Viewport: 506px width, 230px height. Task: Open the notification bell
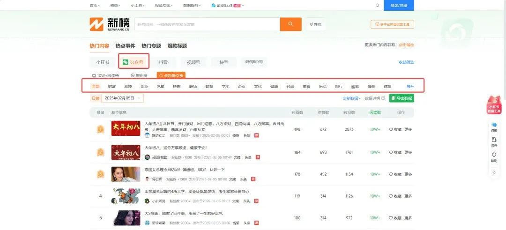tap(377, 6)
